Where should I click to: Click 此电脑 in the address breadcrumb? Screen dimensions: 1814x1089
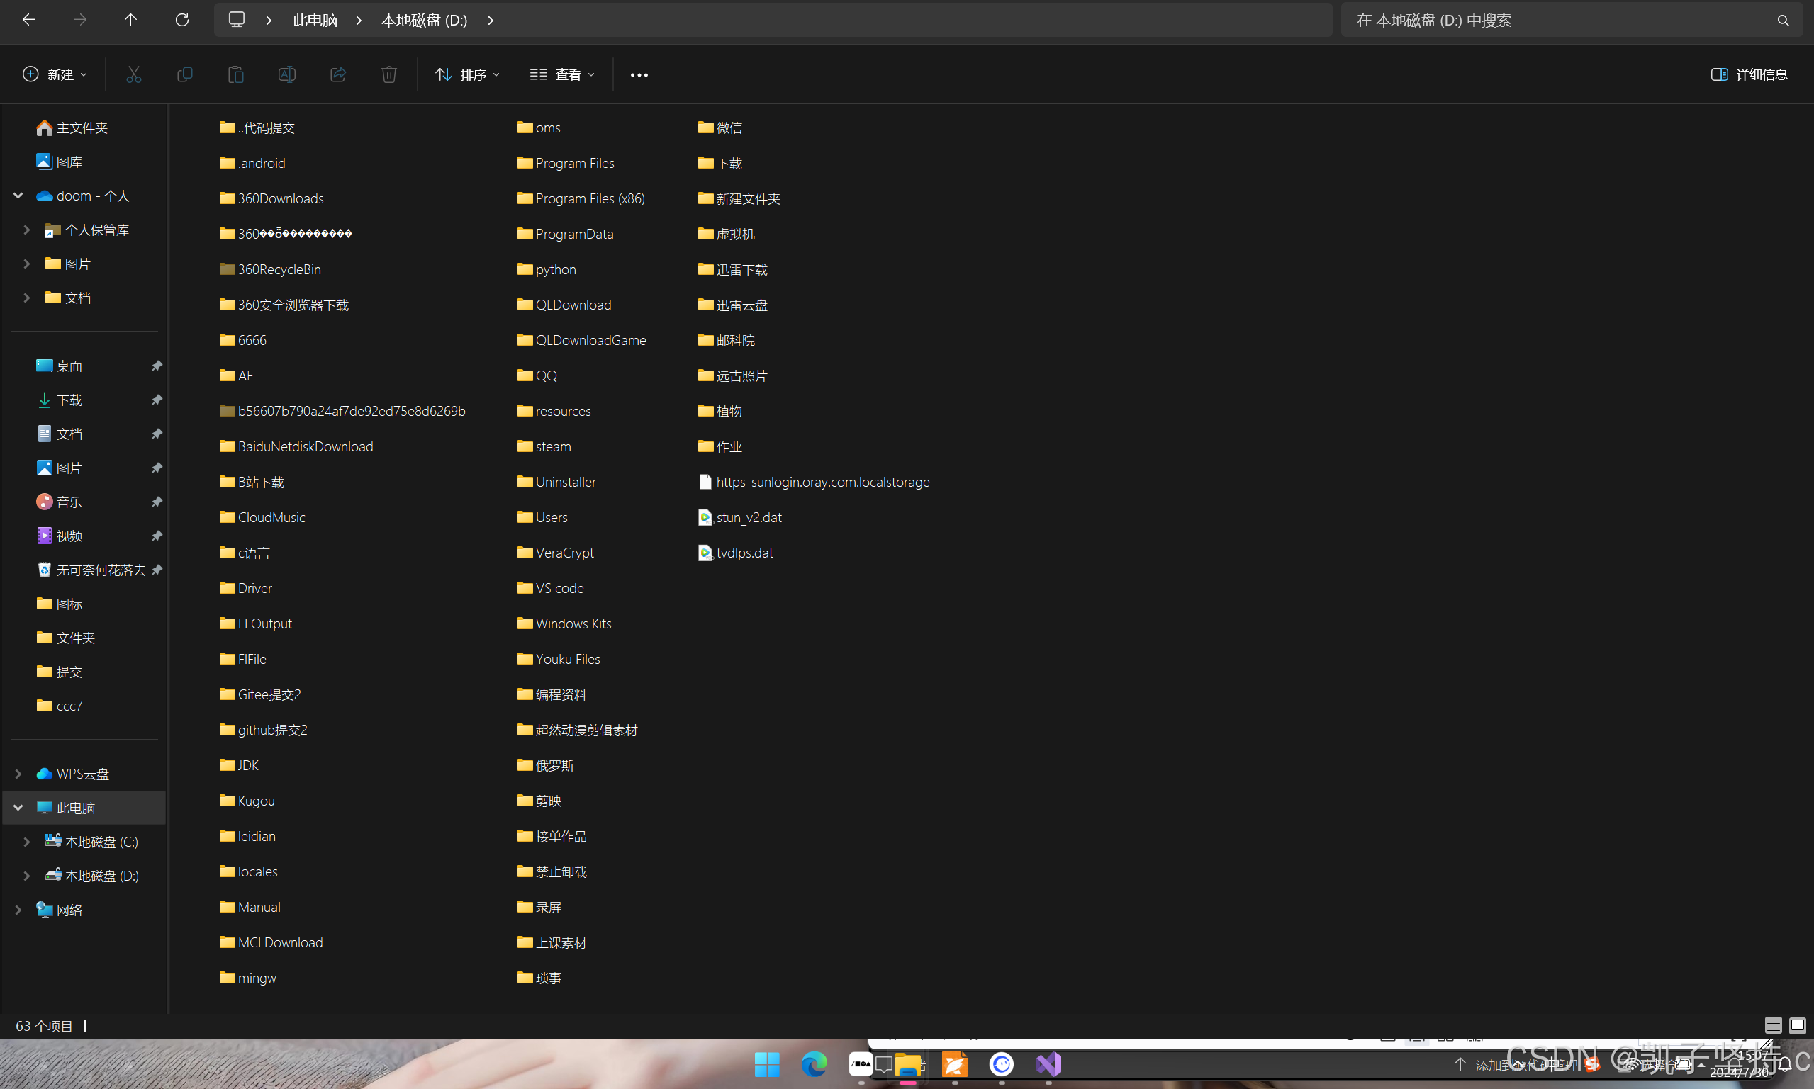tap(315, 20)
